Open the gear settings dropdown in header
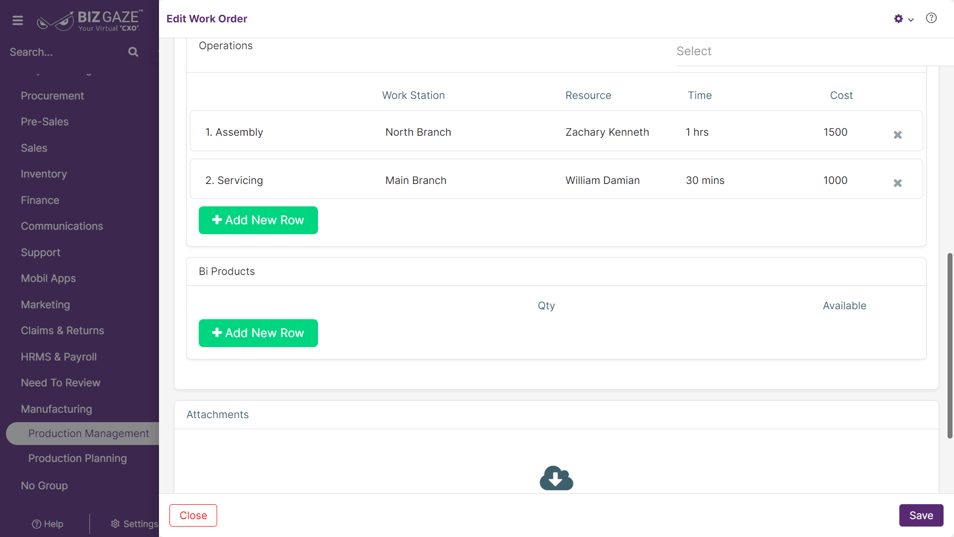954x537 pixels. point(903,19)
